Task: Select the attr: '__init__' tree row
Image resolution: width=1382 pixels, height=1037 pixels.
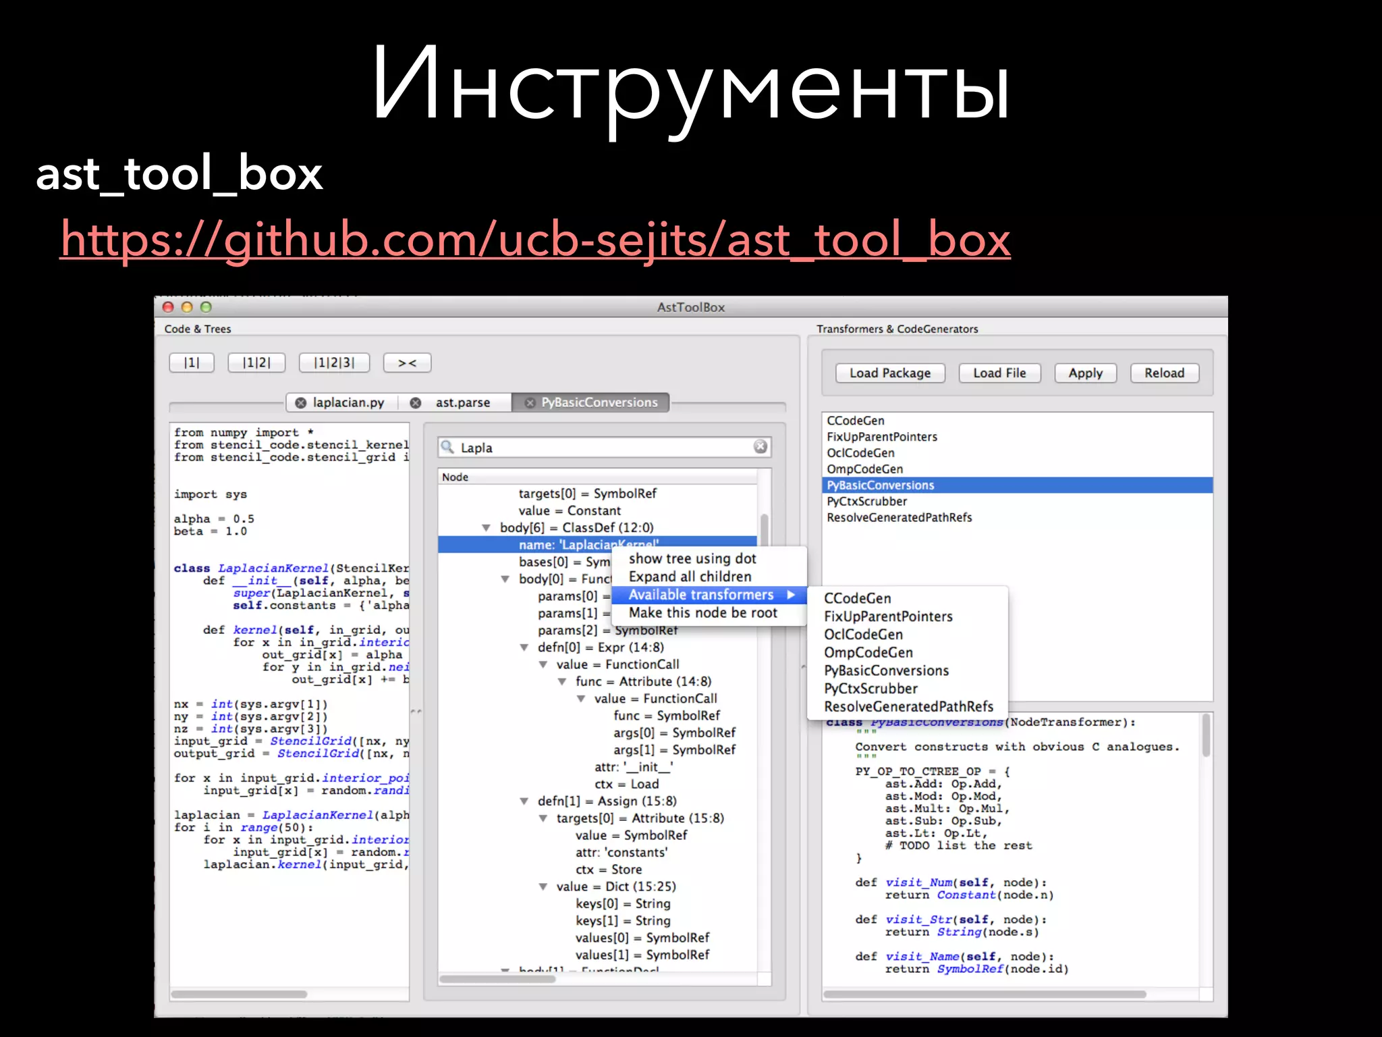Action: [x=597, y=767]
